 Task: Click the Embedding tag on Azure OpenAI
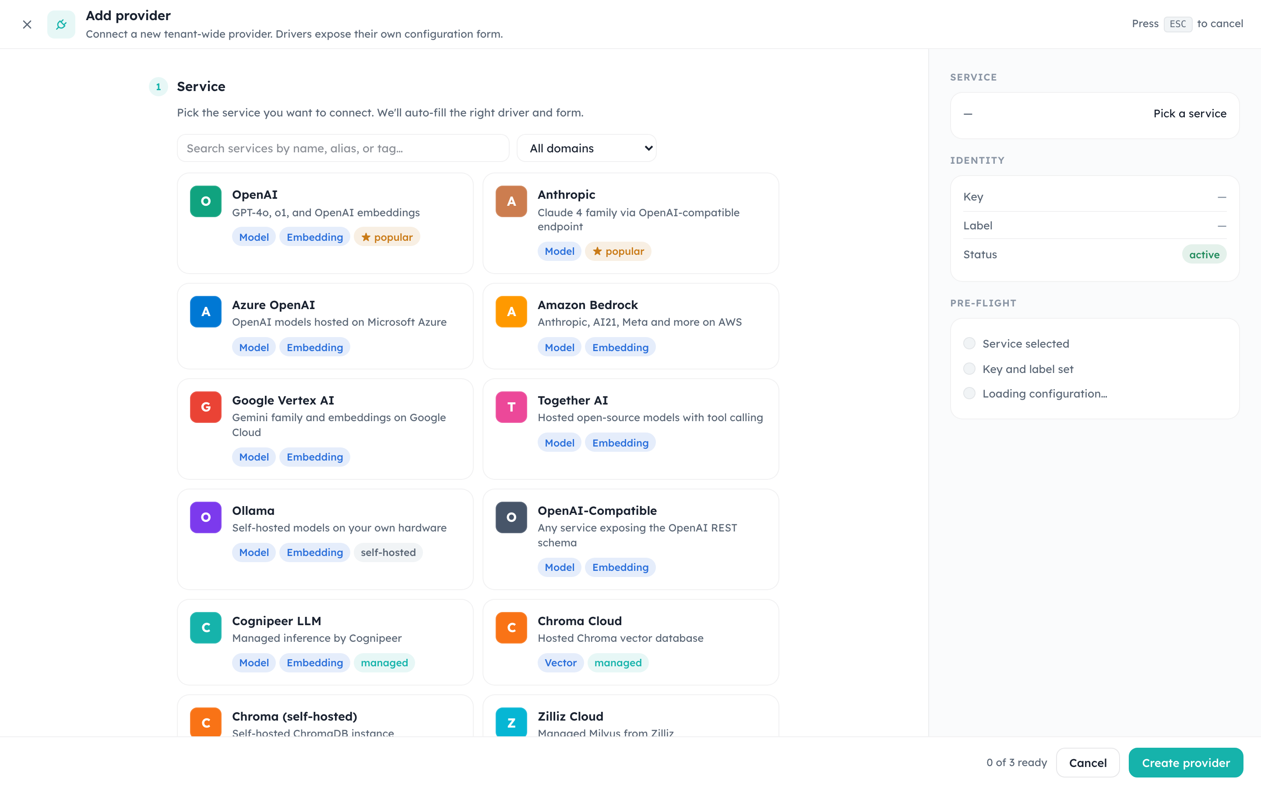click(315, 348)
